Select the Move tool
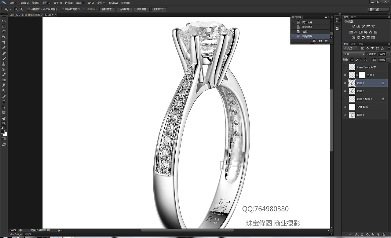The width and height of the screenshot is (391, 238). click(4, 21)
